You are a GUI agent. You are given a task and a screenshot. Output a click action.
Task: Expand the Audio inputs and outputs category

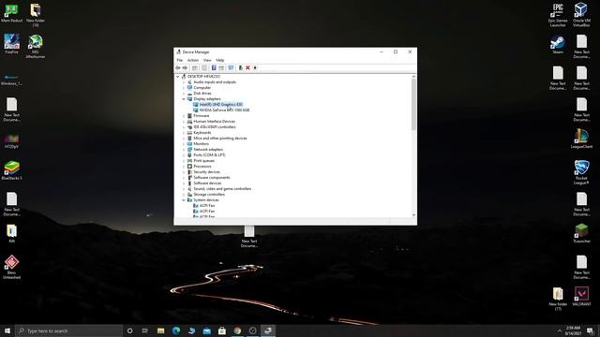coord(184,82)
